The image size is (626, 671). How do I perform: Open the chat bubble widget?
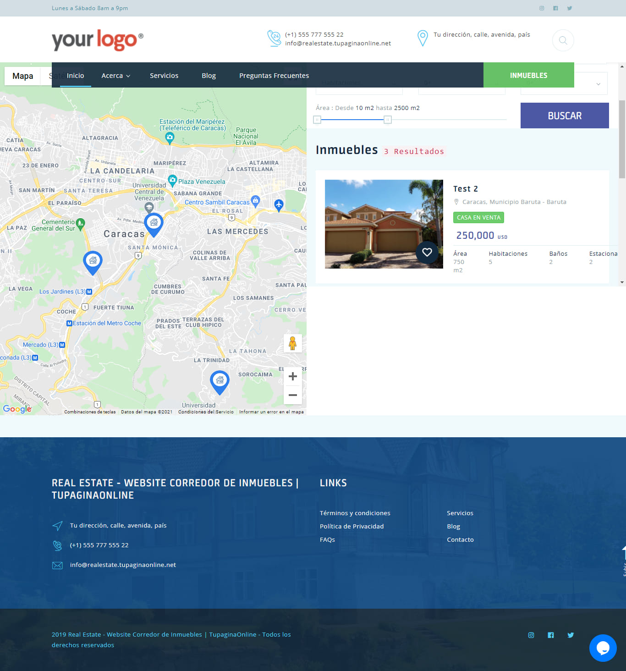(603, 648)
